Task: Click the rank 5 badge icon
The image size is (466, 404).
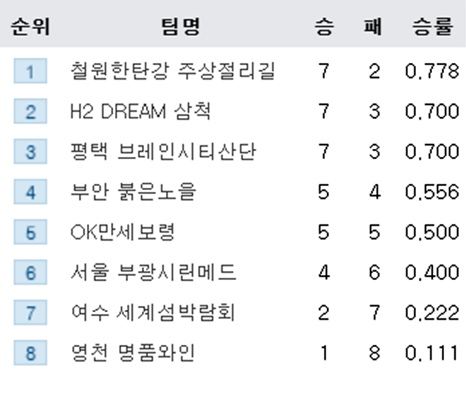Action: (30, 232)
